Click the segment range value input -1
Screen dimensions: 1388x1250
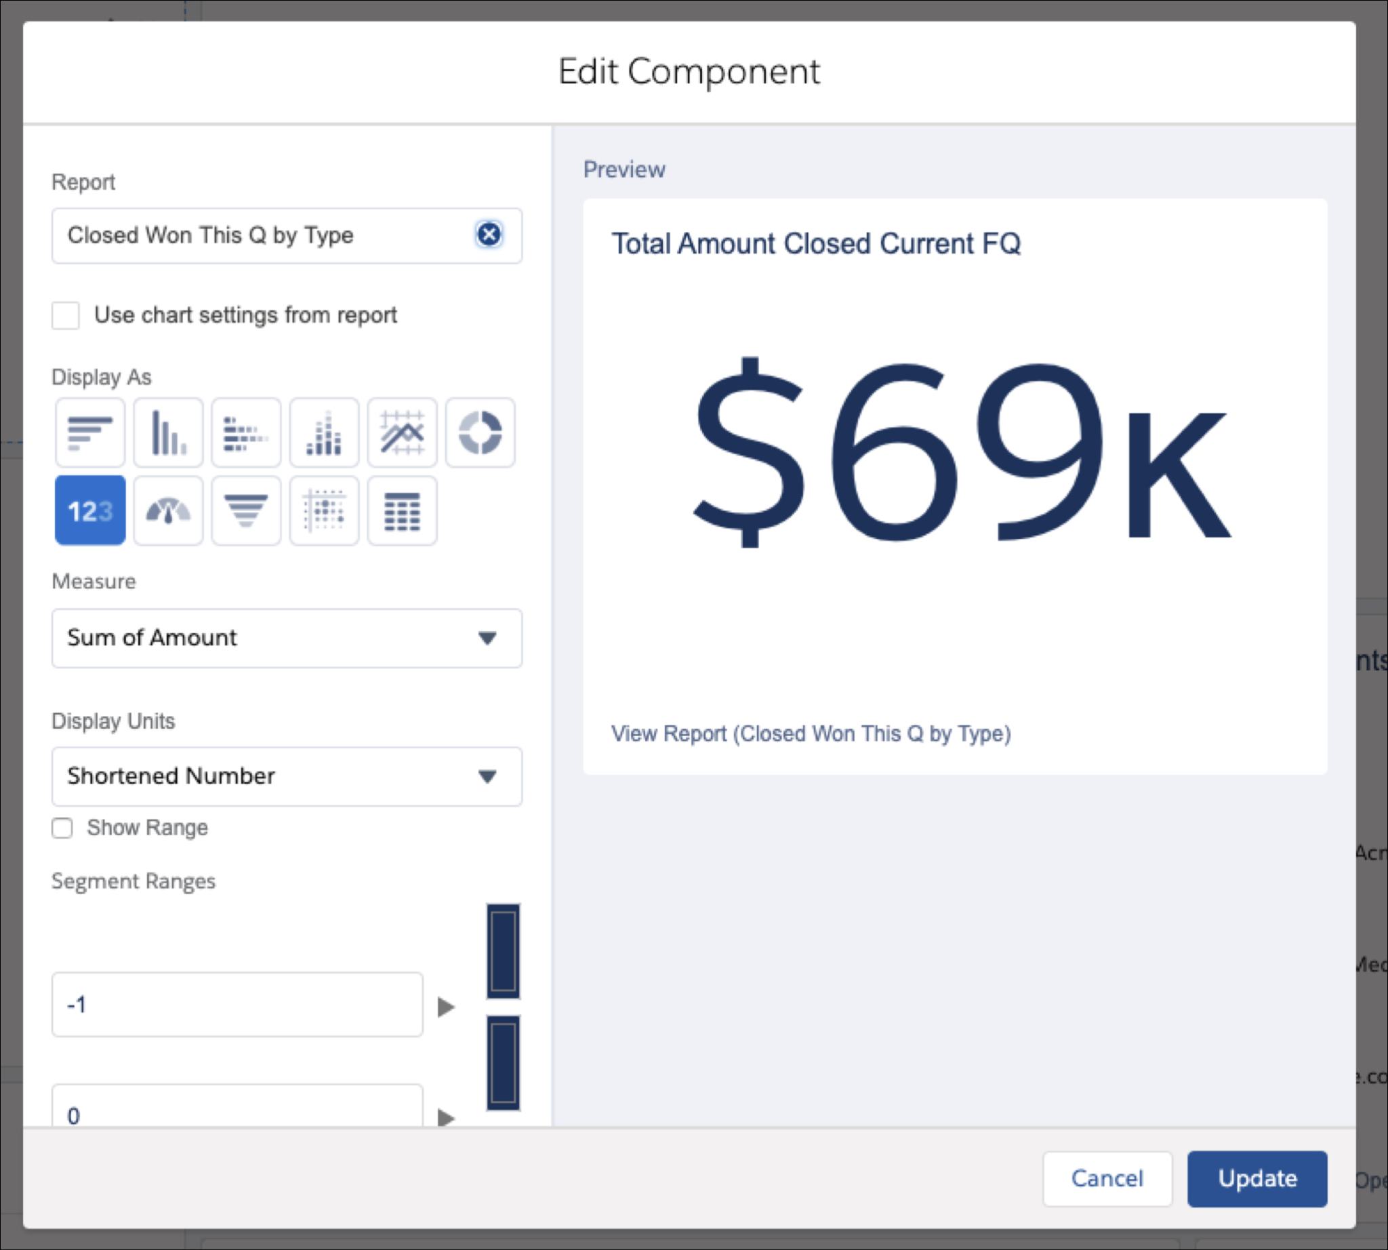237,1004
